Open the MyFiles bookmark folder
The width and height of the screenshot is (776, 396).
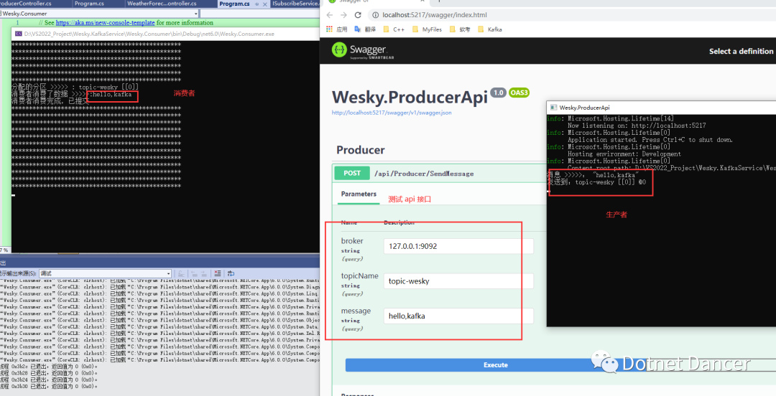(x=427, y=29)
